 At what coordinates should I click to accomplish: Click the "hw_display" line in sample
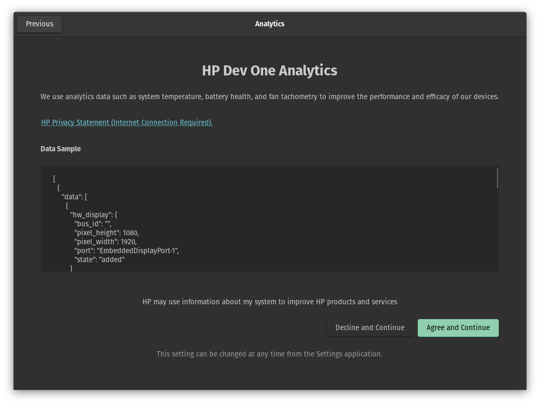(94, 215)
